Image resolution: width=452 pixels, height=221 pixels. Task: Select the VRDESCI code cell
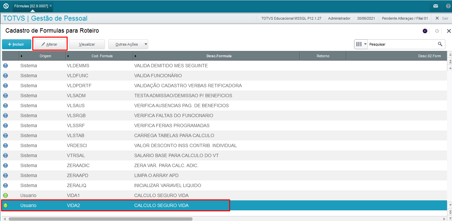click(x=78, y=145)
